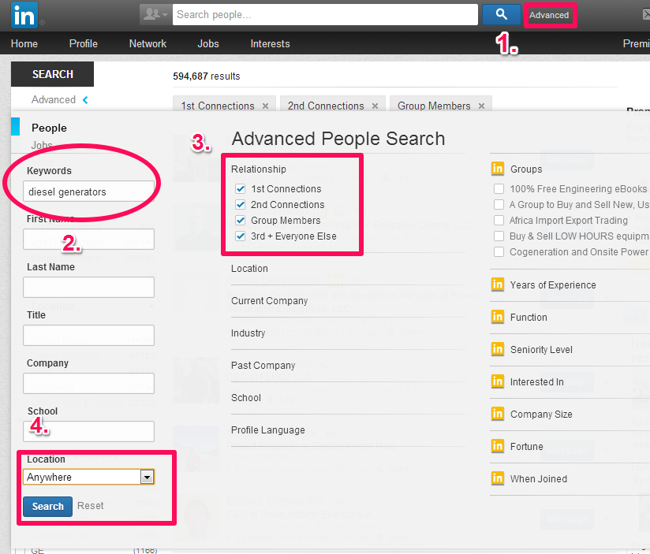Screen dimensions: 650x554
Task: Click the premium icon beside Groups
Action: tap(498, 169)
